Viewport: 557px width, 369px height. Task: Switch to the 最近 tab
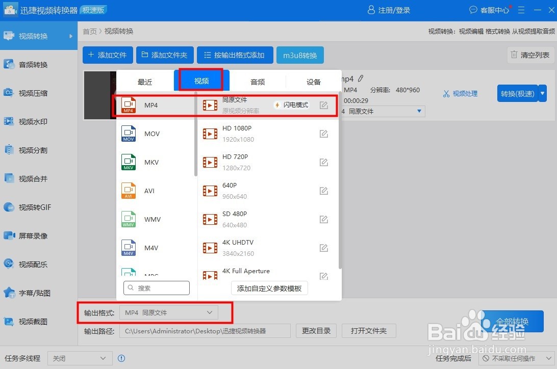145,82
